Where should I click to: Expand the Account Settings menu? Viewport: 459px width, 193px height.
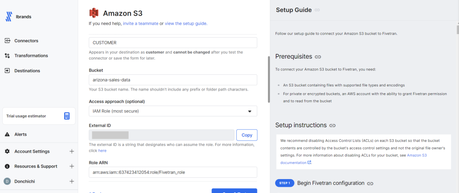[72, 151]
